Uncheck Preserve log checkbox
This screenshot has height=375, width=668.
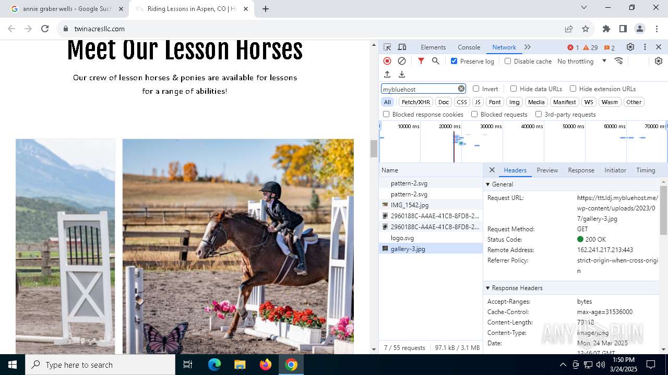(454, 61)
